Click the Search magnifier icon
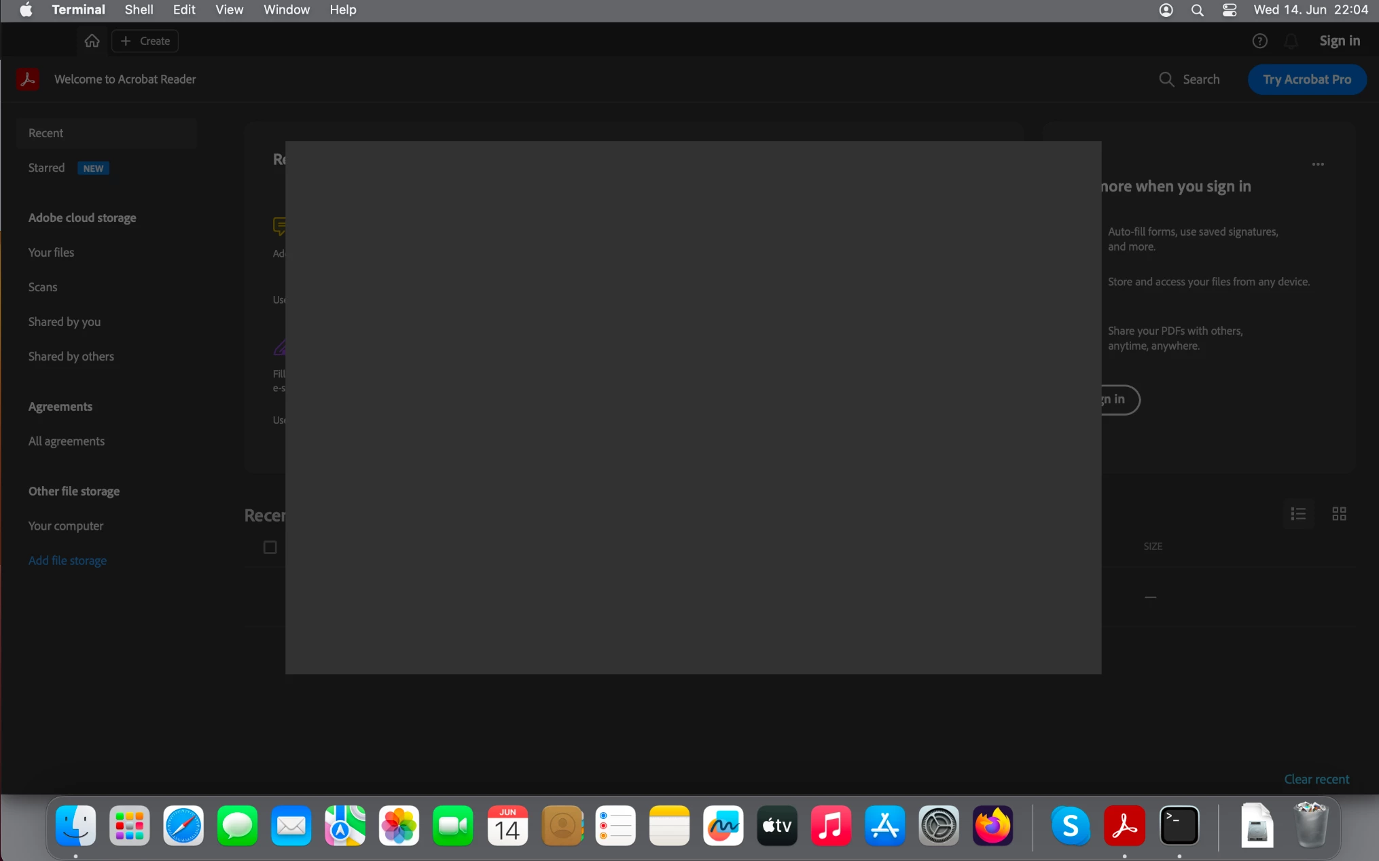The width and height of the screenshot is (1379, 861). (x=1166, y=79)
